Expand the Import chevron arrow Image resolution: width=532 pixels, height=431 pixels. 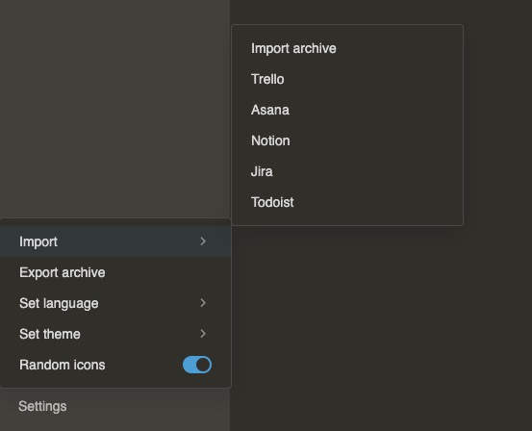[x=203, y=241]
